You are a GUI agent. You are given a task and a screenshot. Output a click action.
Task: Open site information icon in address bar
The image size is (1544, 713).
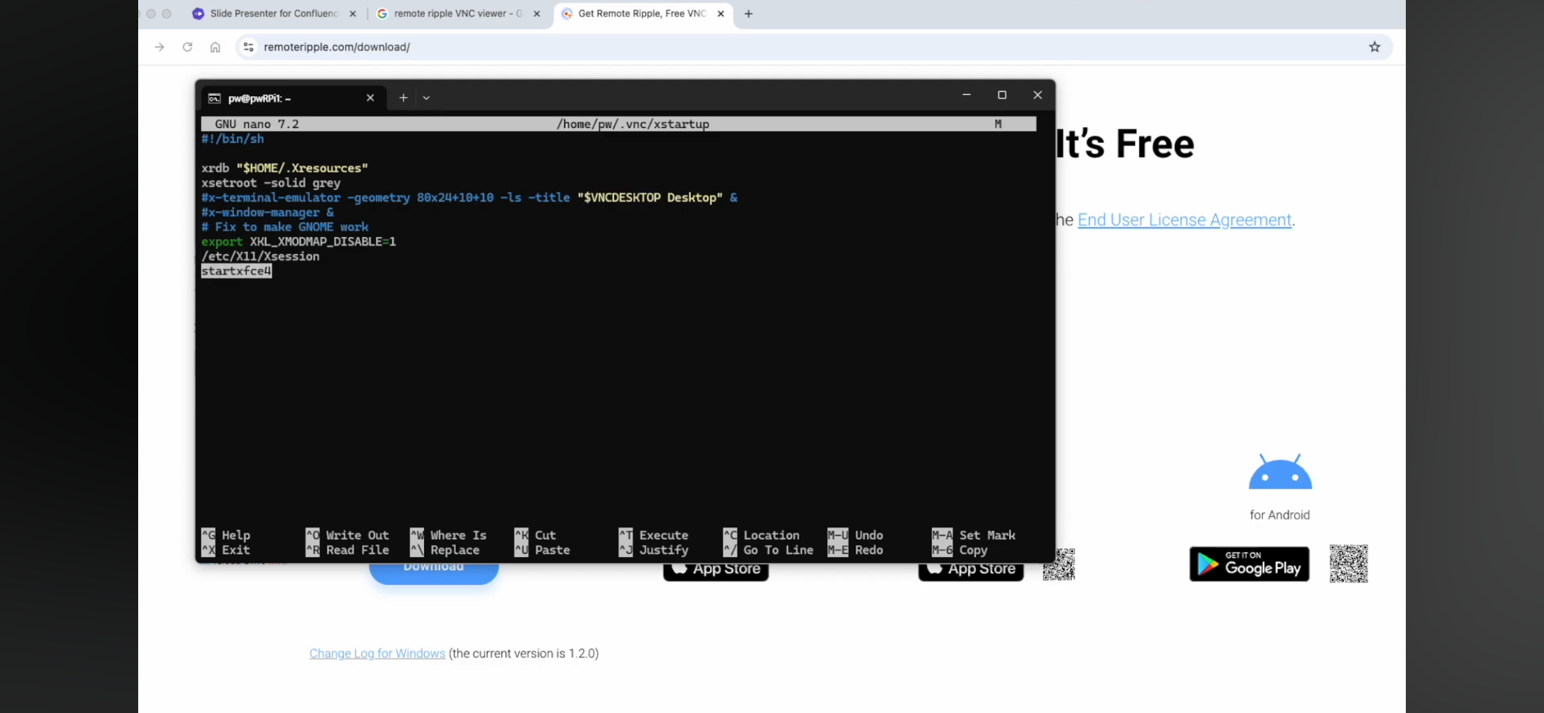(x=248, y=47)
